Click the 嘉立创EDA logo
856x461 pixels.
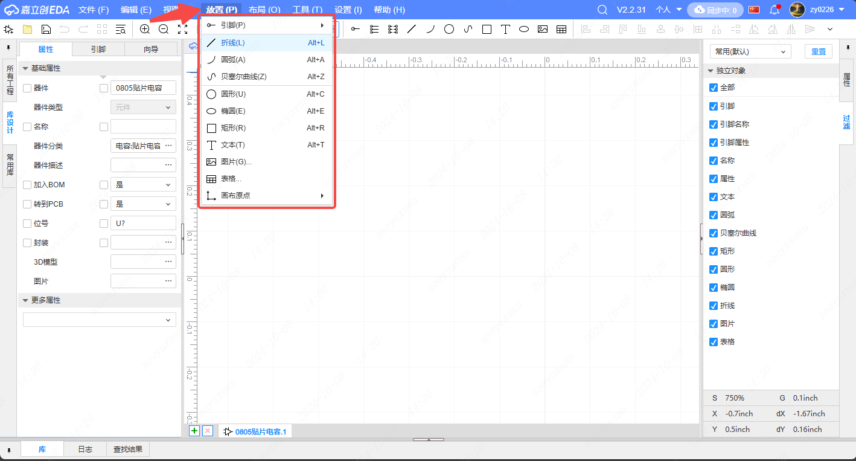[38, 10]
